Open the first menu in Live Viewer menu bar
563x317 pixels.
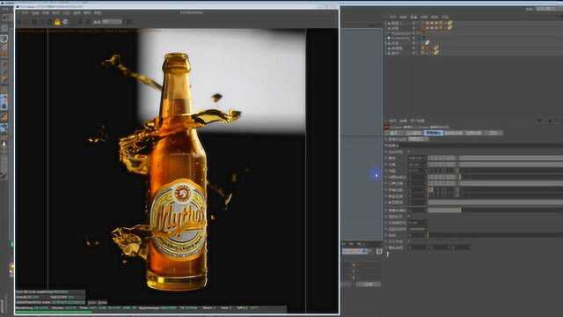click(25, 12)
